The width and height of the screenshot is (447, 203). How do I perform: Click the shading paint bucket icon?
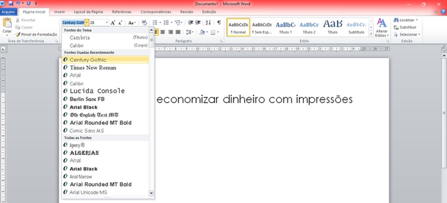tap(202, 32)
